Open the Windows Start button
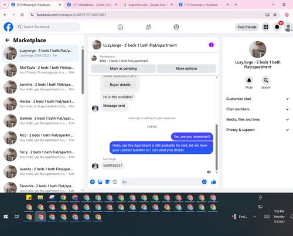This screenshot has width=293, height=236. 6,217
